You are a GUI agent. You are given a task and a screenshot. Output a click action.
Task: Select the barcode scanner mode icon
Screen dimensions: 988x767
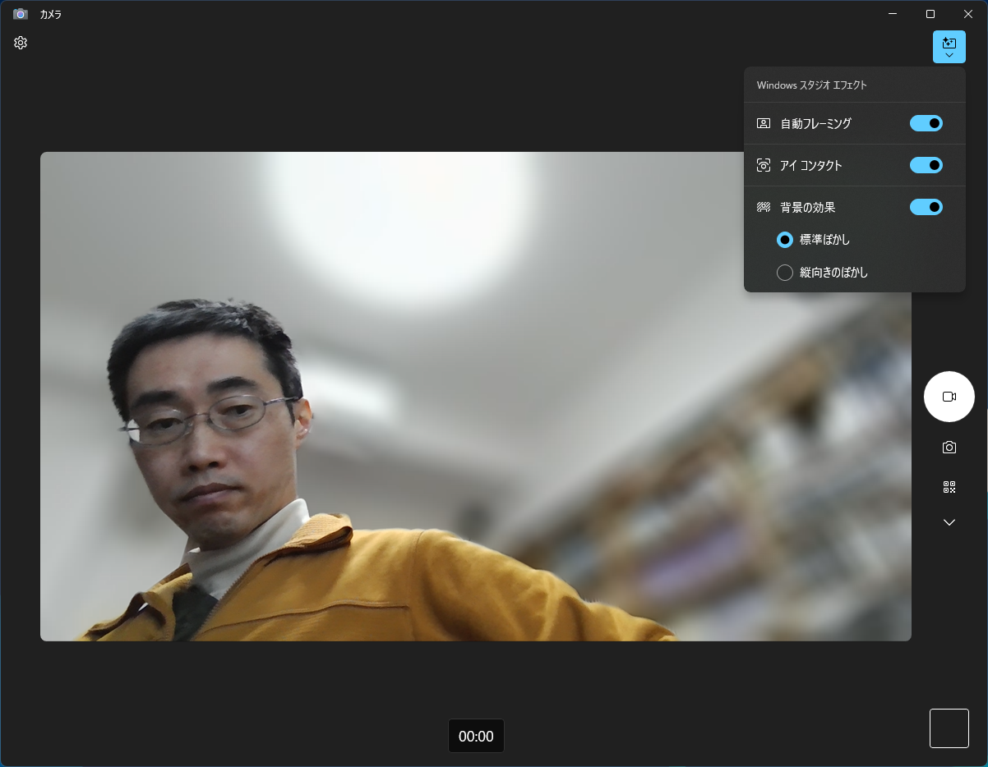pos(949,486)
